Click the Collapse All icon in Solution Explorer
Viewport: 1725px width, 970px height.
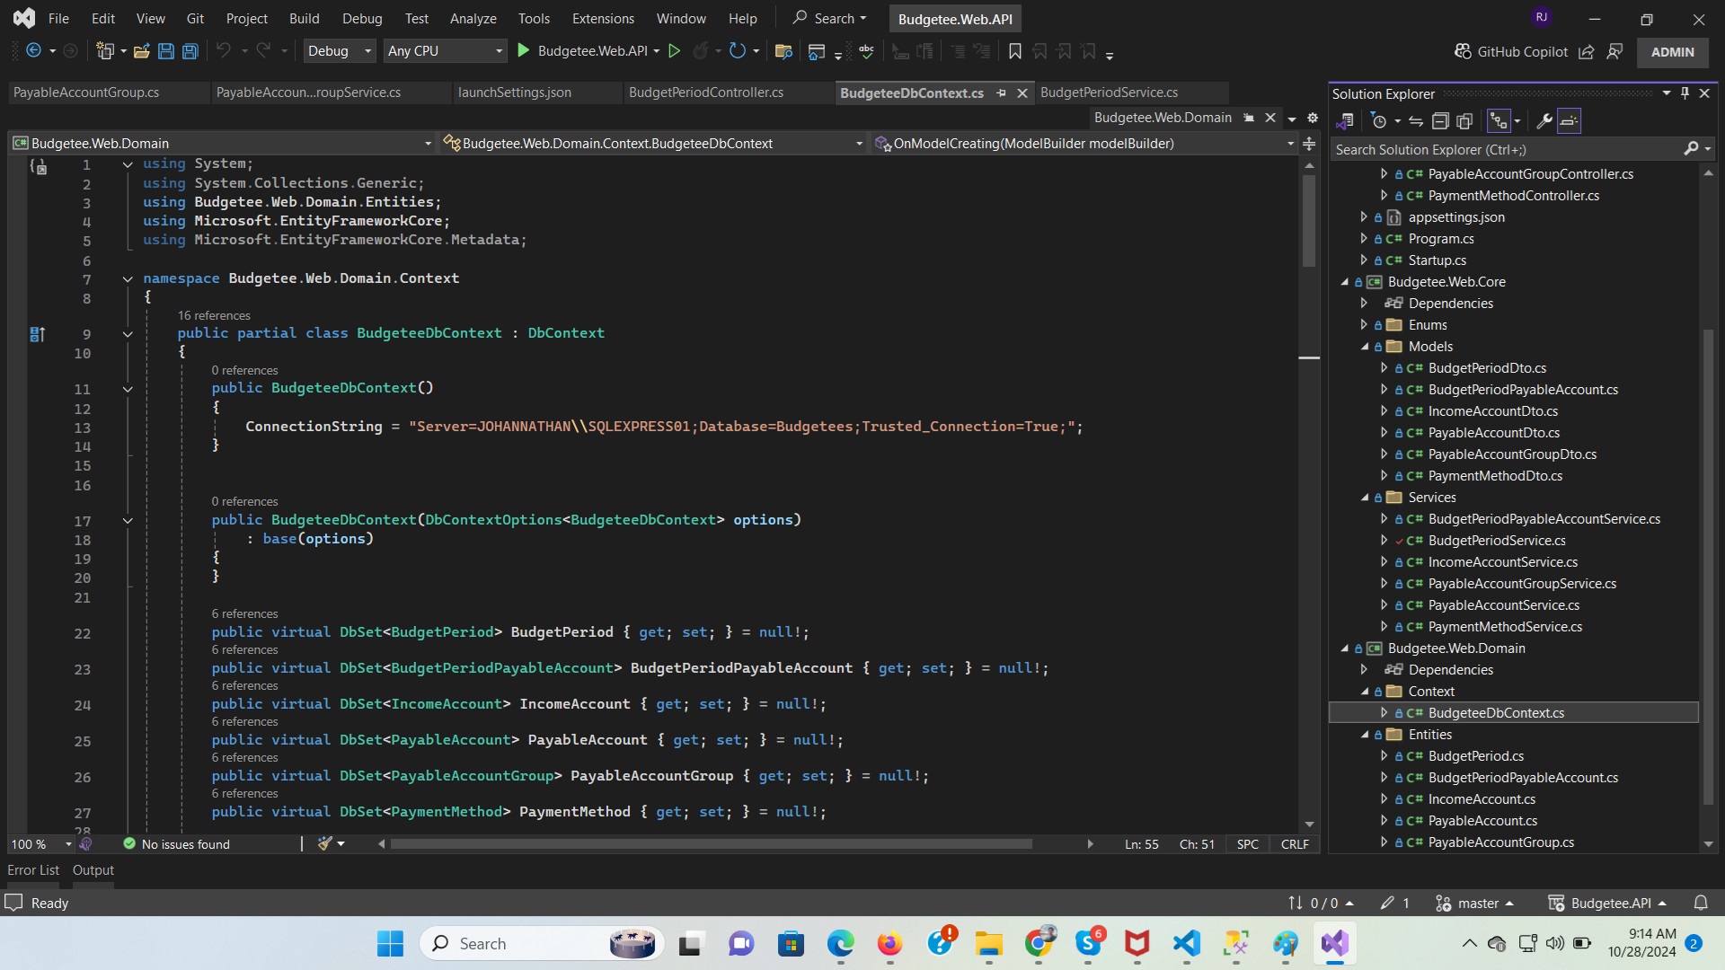(1440, 120)
